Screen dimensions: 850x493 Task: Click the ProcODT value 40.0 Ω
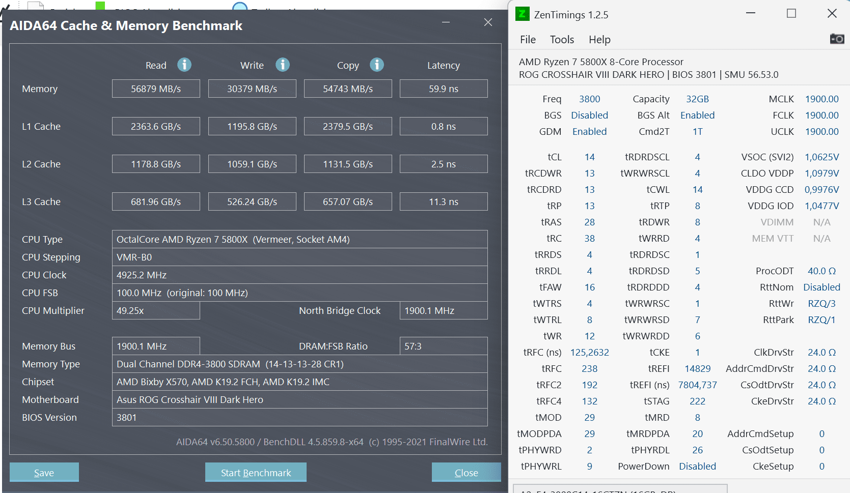pyautogui.click(x=822, y=271)
